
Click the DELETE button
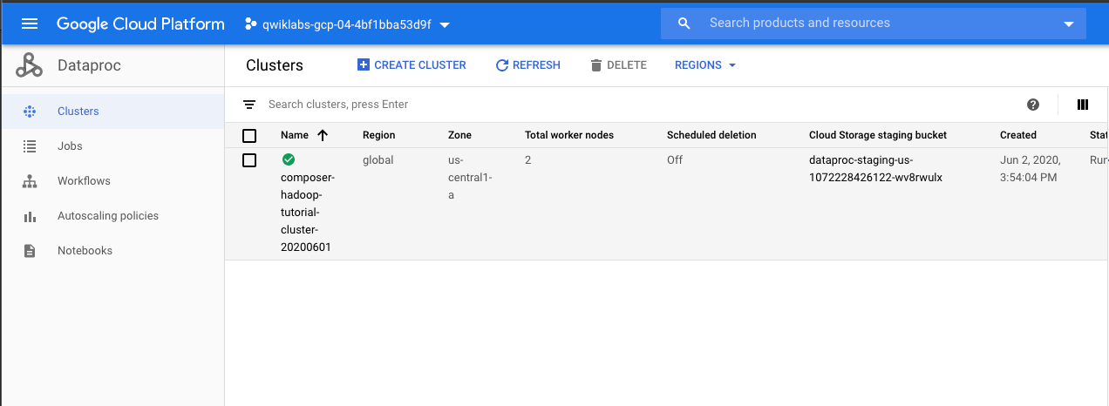tap(618, 65)
